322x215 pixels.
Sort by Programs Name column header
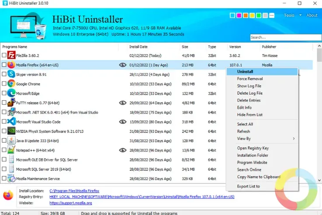coord(14,47)
